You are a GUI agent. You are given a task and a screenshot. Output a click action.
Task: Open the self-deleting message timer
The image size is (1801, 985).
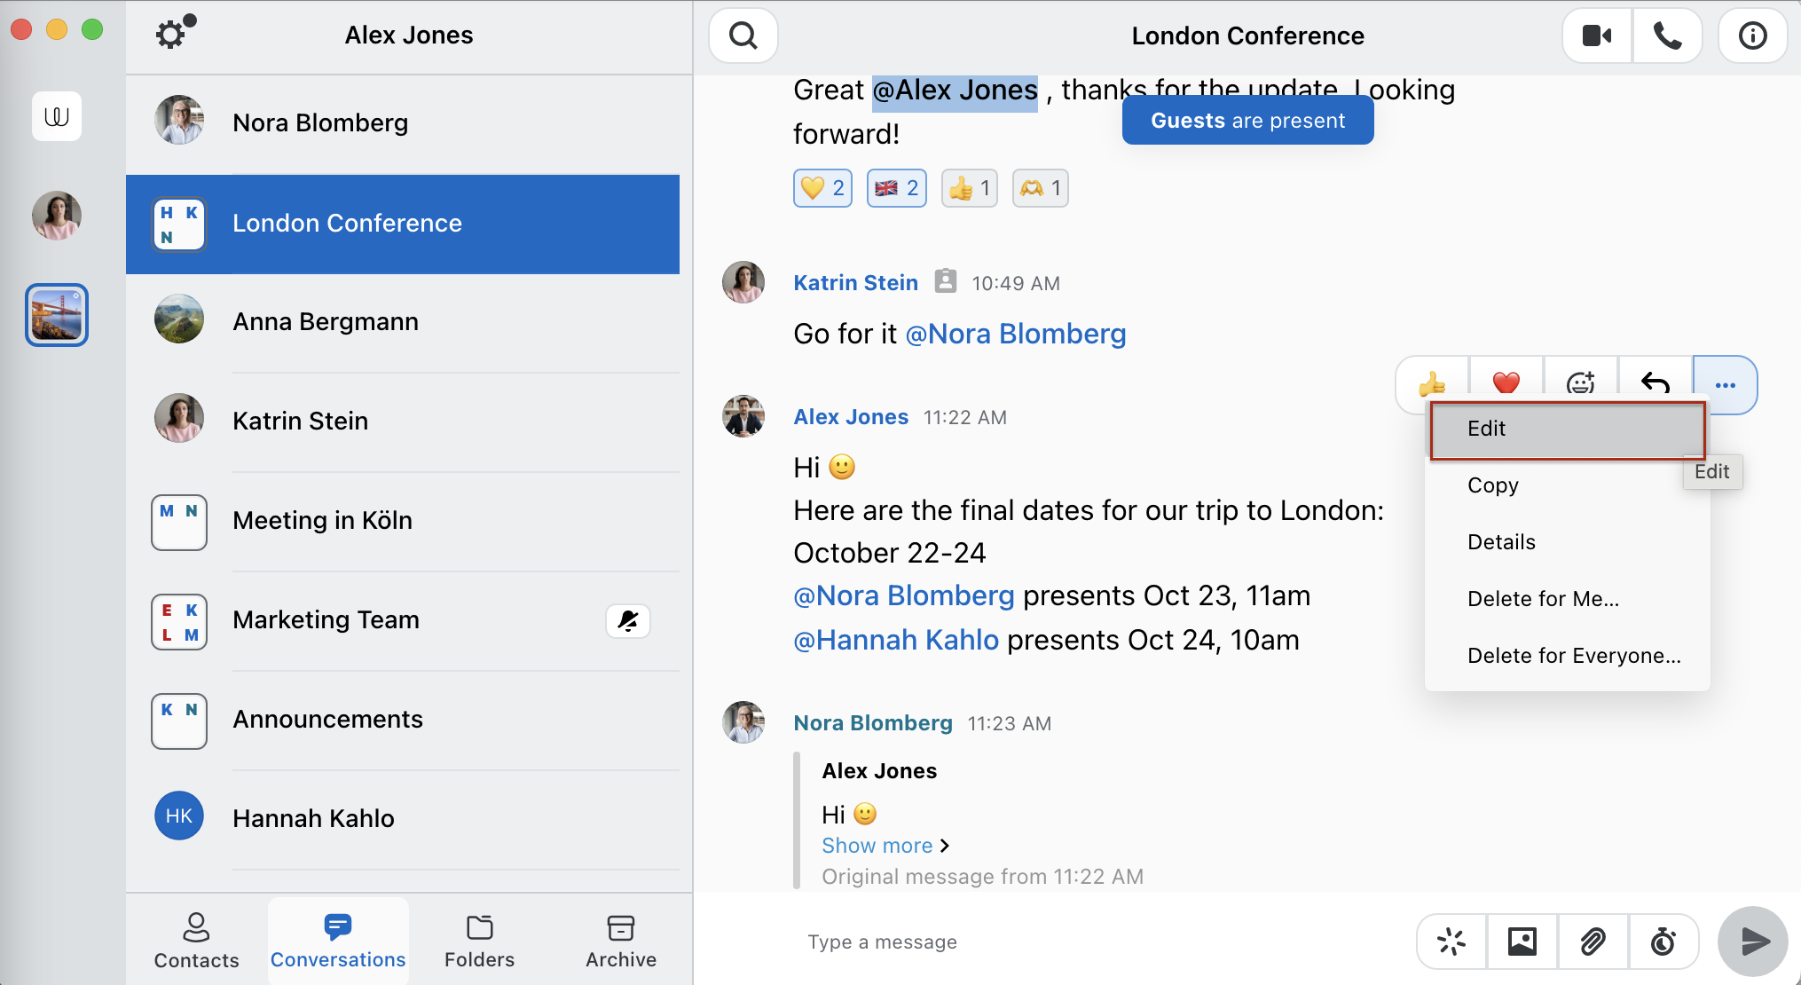coord(1663,942)
